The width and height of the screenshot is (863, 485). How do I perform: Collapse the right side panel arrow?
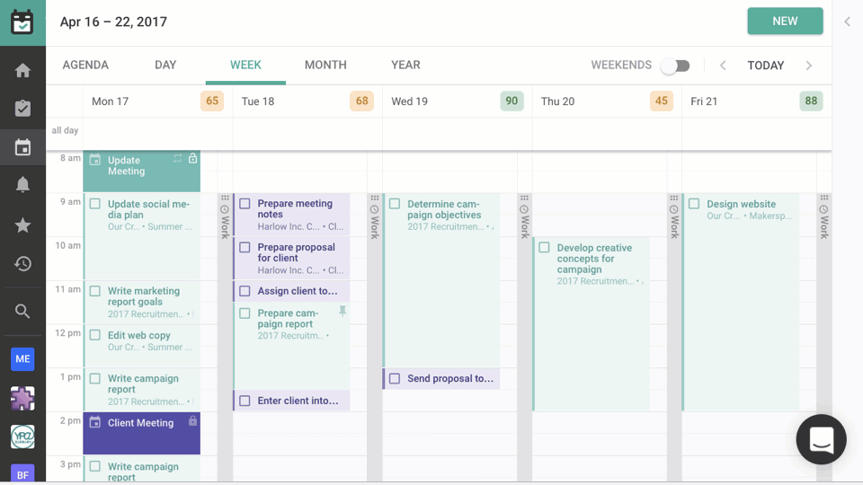click(x=847, y=22)
